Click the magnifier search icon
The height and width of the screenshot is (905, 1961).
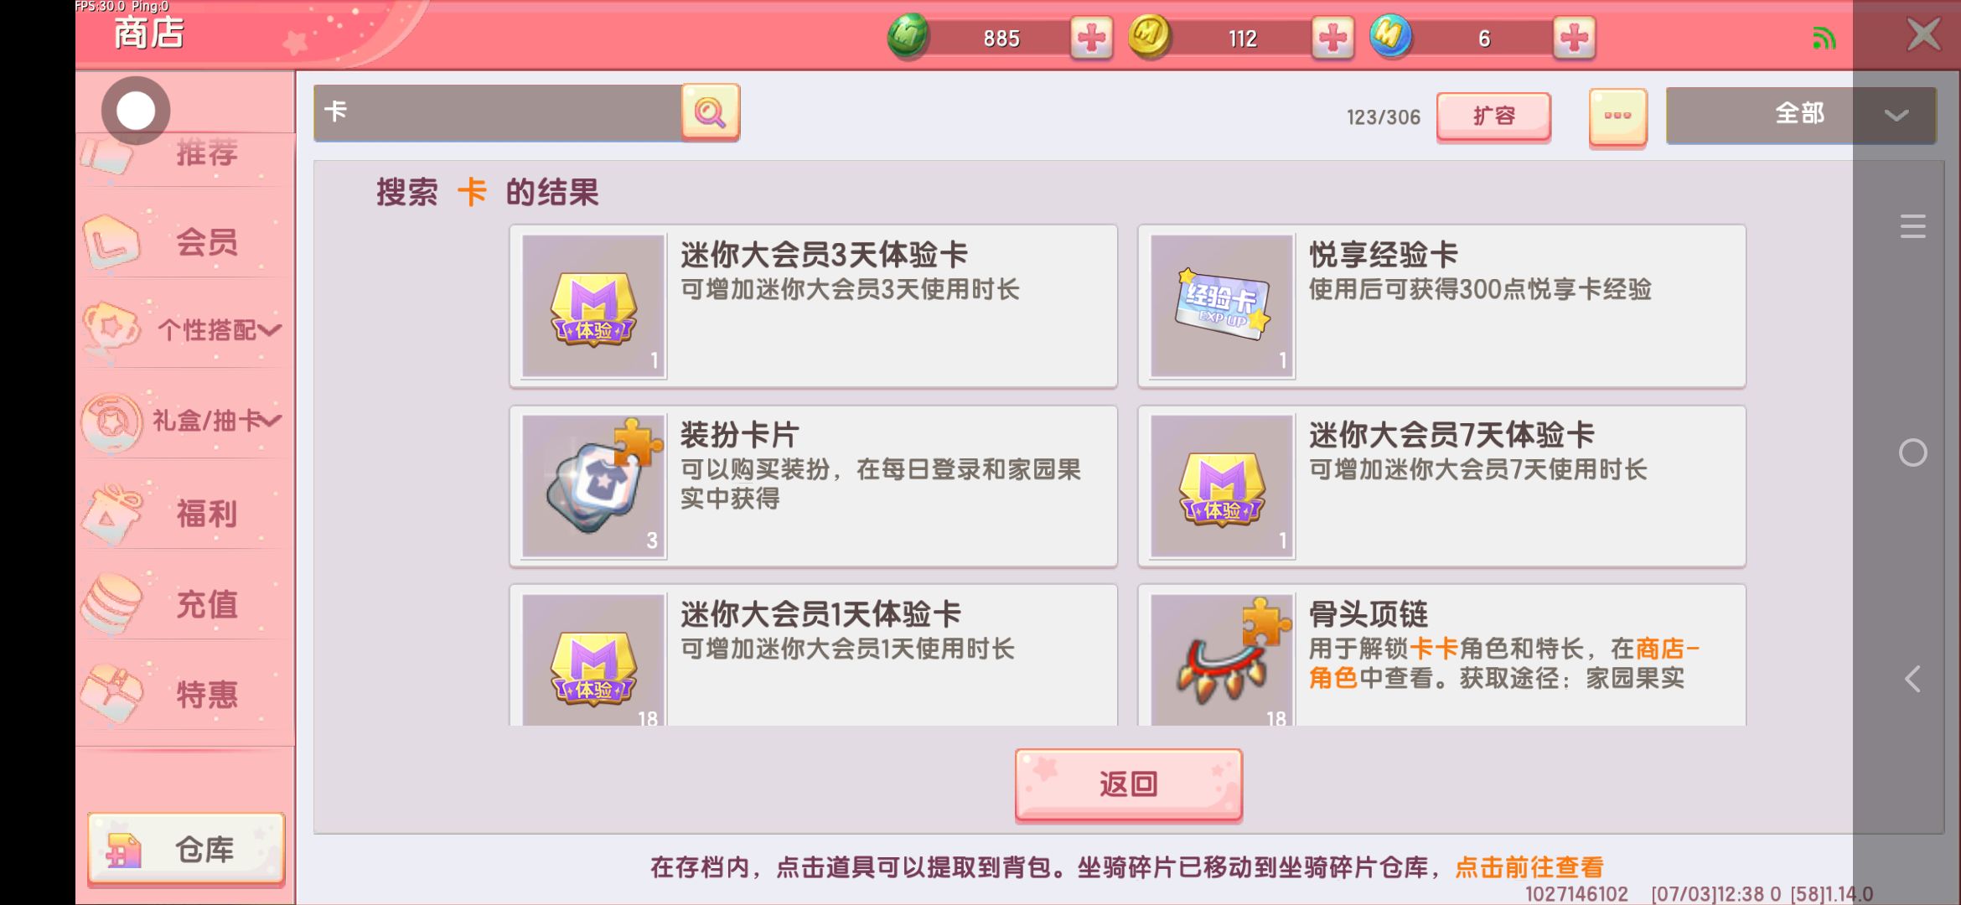point(710,112)
